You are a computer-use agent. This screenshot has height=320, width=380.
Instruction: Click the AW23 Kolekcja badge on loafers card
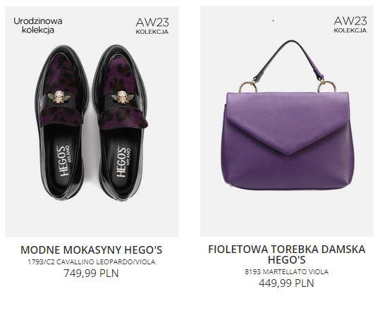tap(152, 26)
